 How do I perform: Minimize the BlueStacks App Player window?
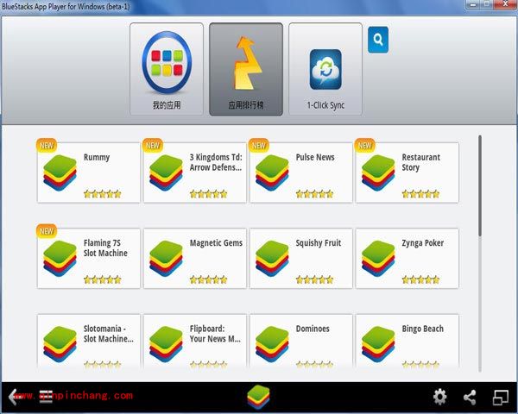click(x=473, y=4)
